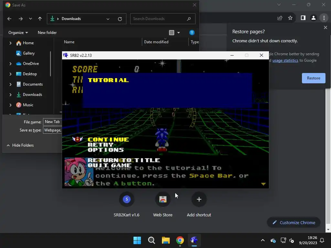Open the taskbar clock and date

(x=308, y=240)
